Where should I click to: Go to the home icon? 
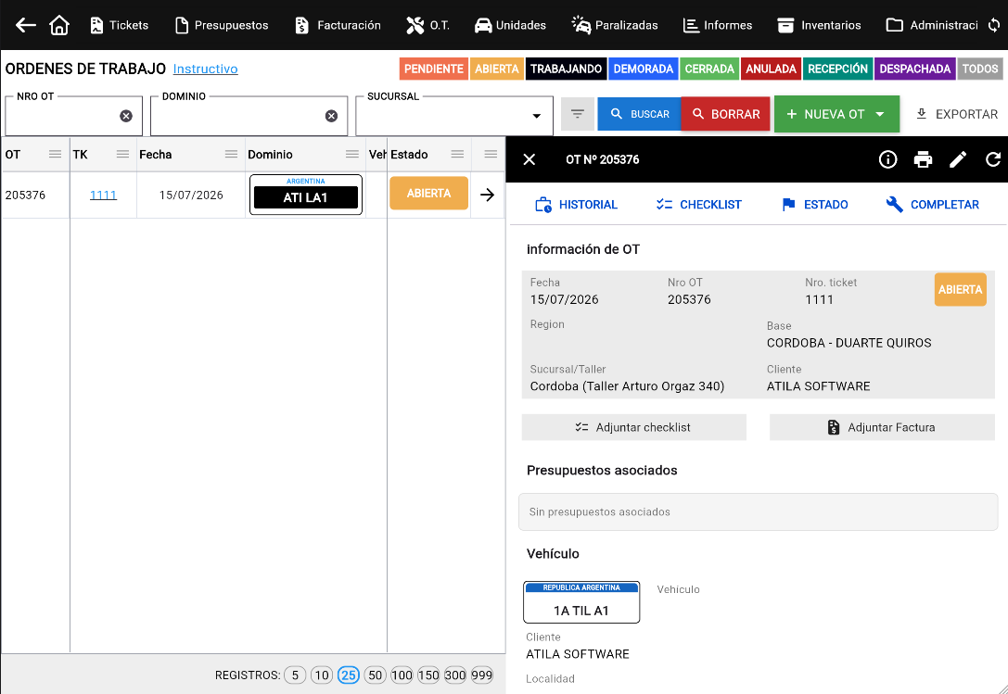pyautogui.click(x=59, y=25)
